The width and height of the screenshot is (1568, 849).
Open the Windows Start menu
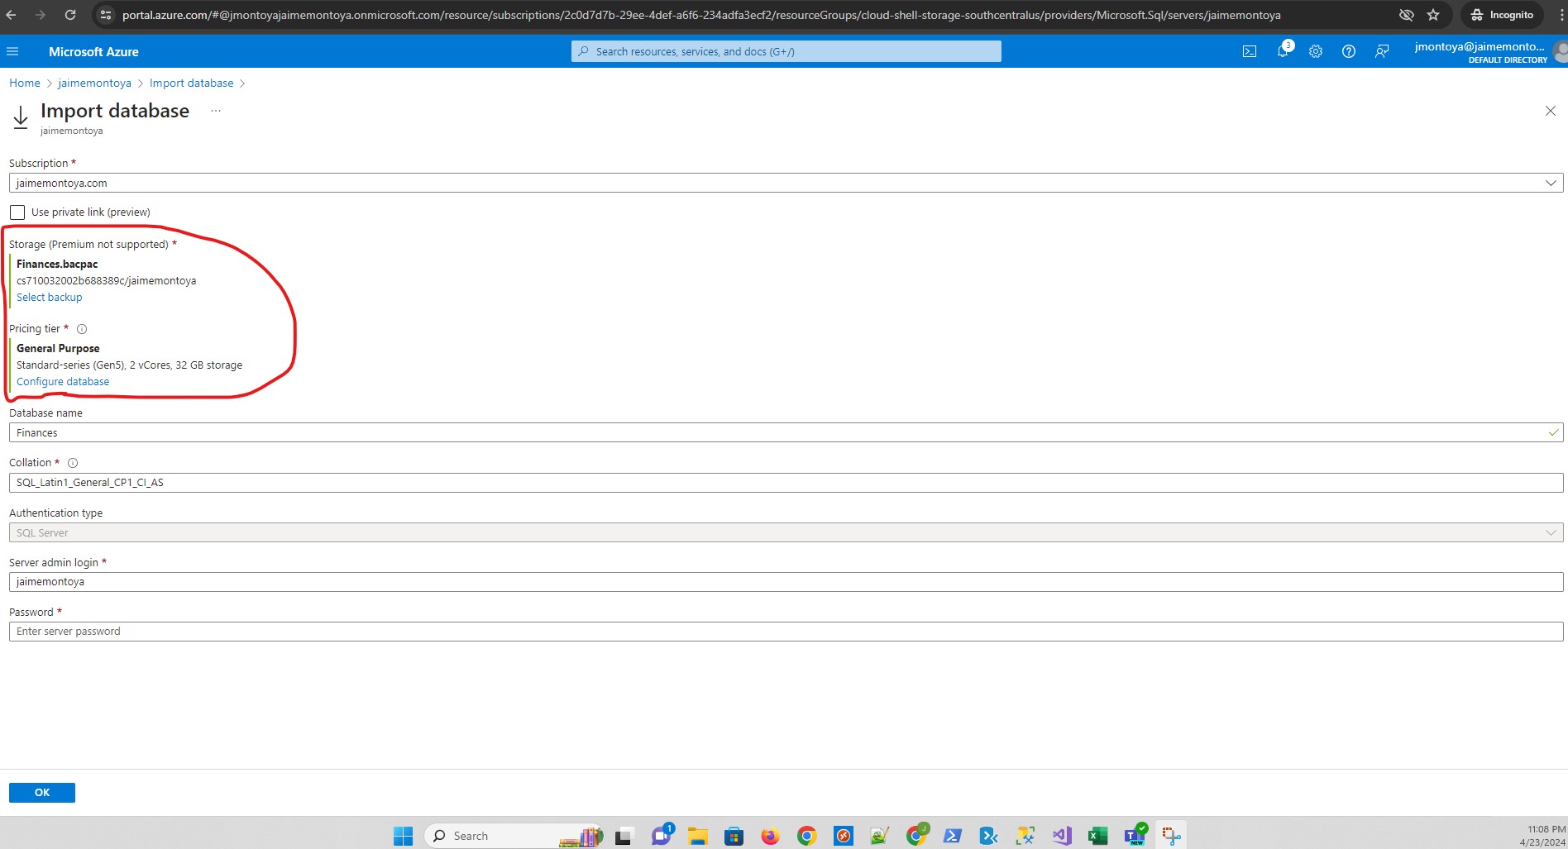(403, 836)
